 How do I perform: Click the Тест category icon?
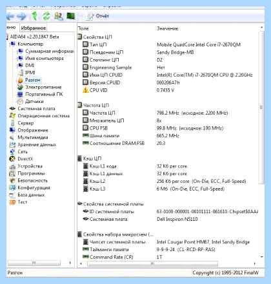(12, 202)
